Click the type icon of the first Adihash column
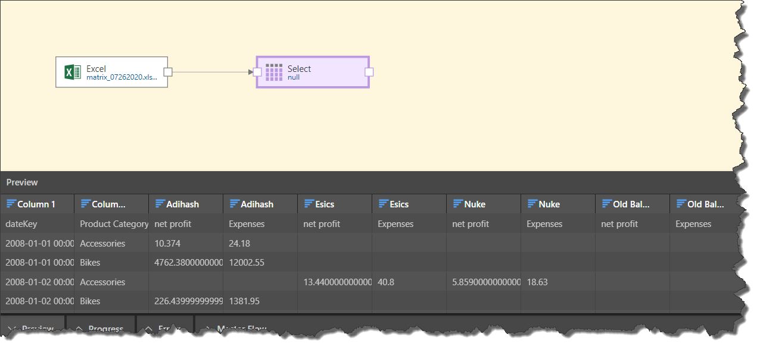The image size is (760, 350). pyautogui.click(x=160, y=204)
